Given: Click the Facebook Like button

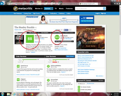Looking at the screenshot, I should coord(66,30).
